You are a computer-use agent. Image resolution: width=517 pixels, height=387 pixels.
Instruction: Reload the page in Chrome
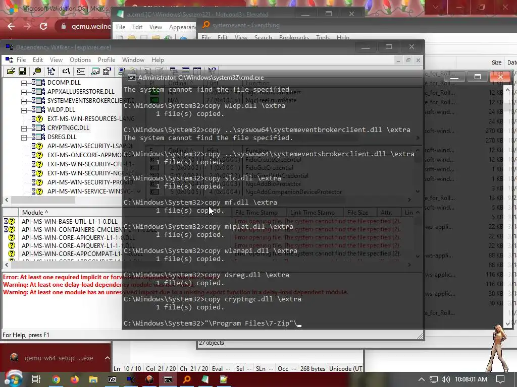43,26
